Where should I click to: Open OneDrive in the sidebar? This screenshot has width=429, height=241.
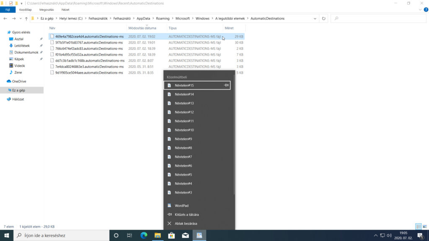(19, 82)
